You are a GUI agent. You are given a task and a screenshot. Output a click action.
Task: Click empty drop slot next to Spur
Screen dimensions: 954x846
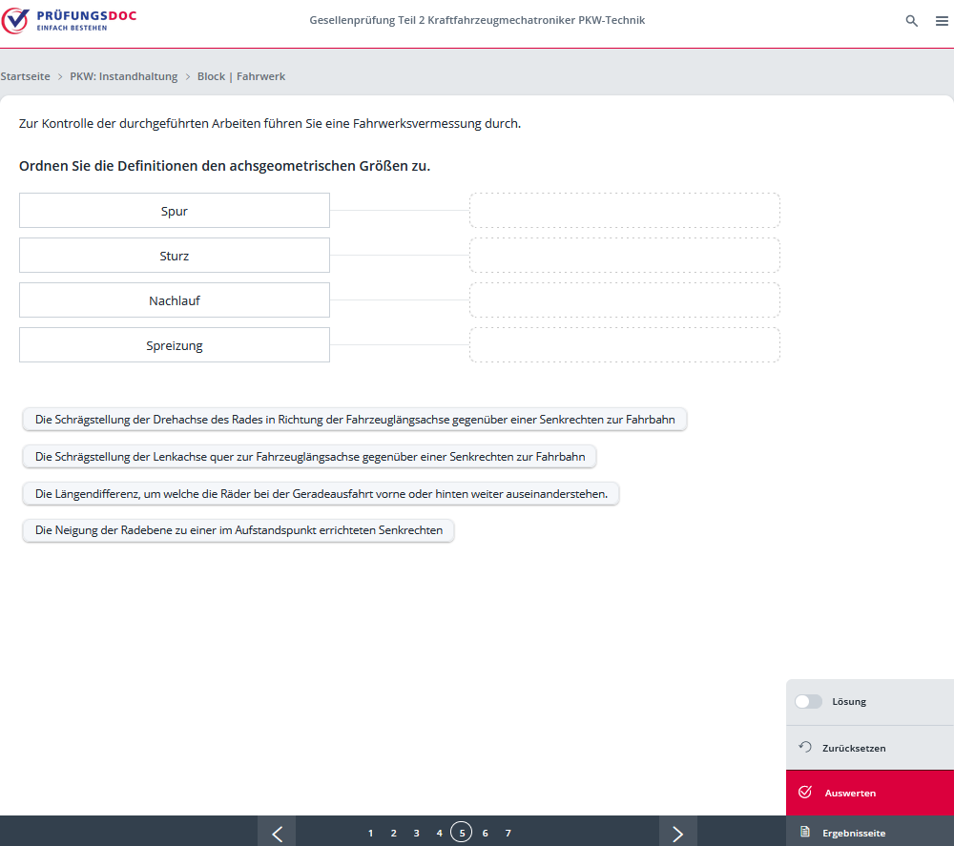[624, 211]
